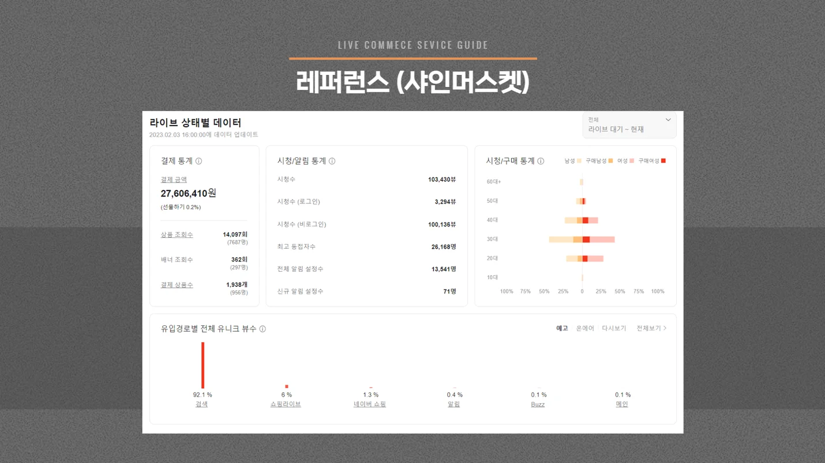Click the 71명 new alert value
This screenshot has height=463, width=825.
[x=449, y=291]
